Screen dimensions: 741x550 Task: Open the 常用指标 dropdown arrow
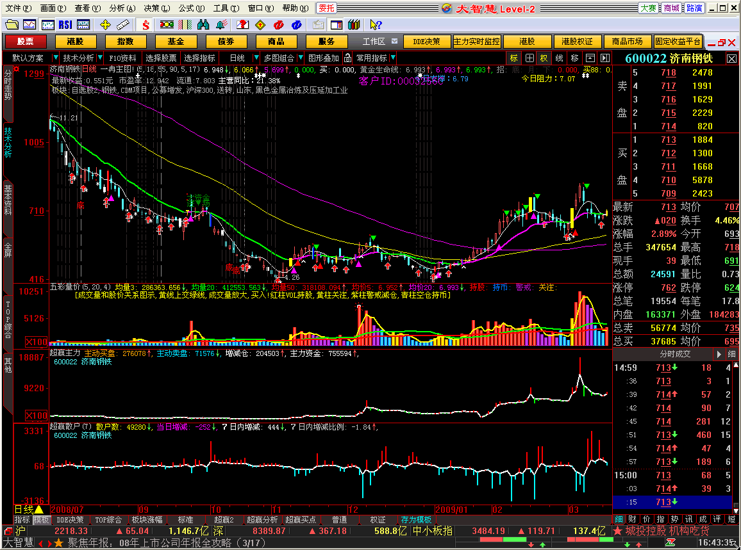click(393, 58)
